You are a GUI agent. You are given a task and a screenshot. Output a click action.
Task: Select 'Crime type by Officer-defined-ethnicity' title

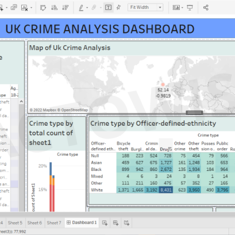[153, 123]
